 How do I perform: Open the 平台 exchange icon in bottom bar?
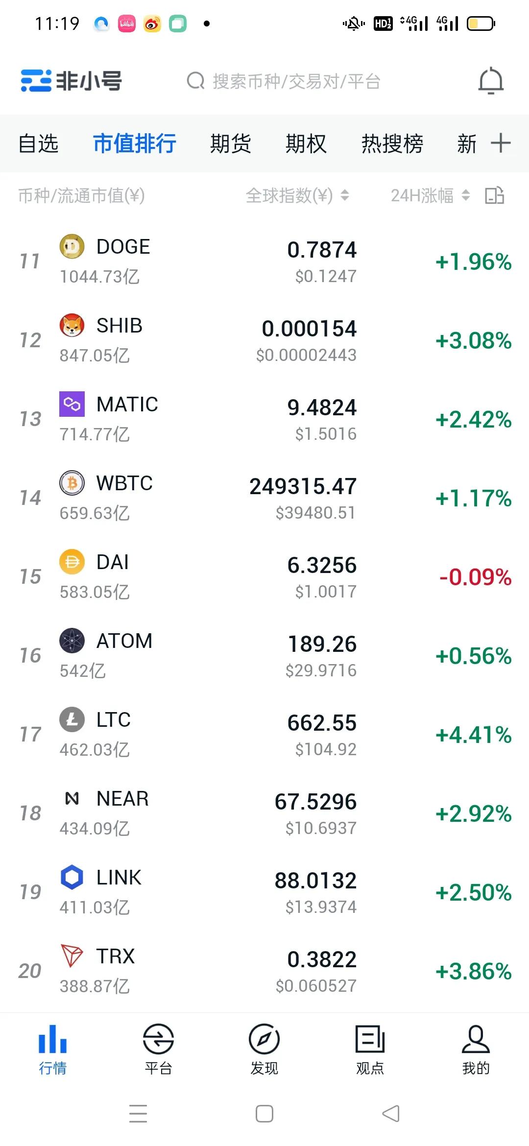click(x=158, y=1038)
